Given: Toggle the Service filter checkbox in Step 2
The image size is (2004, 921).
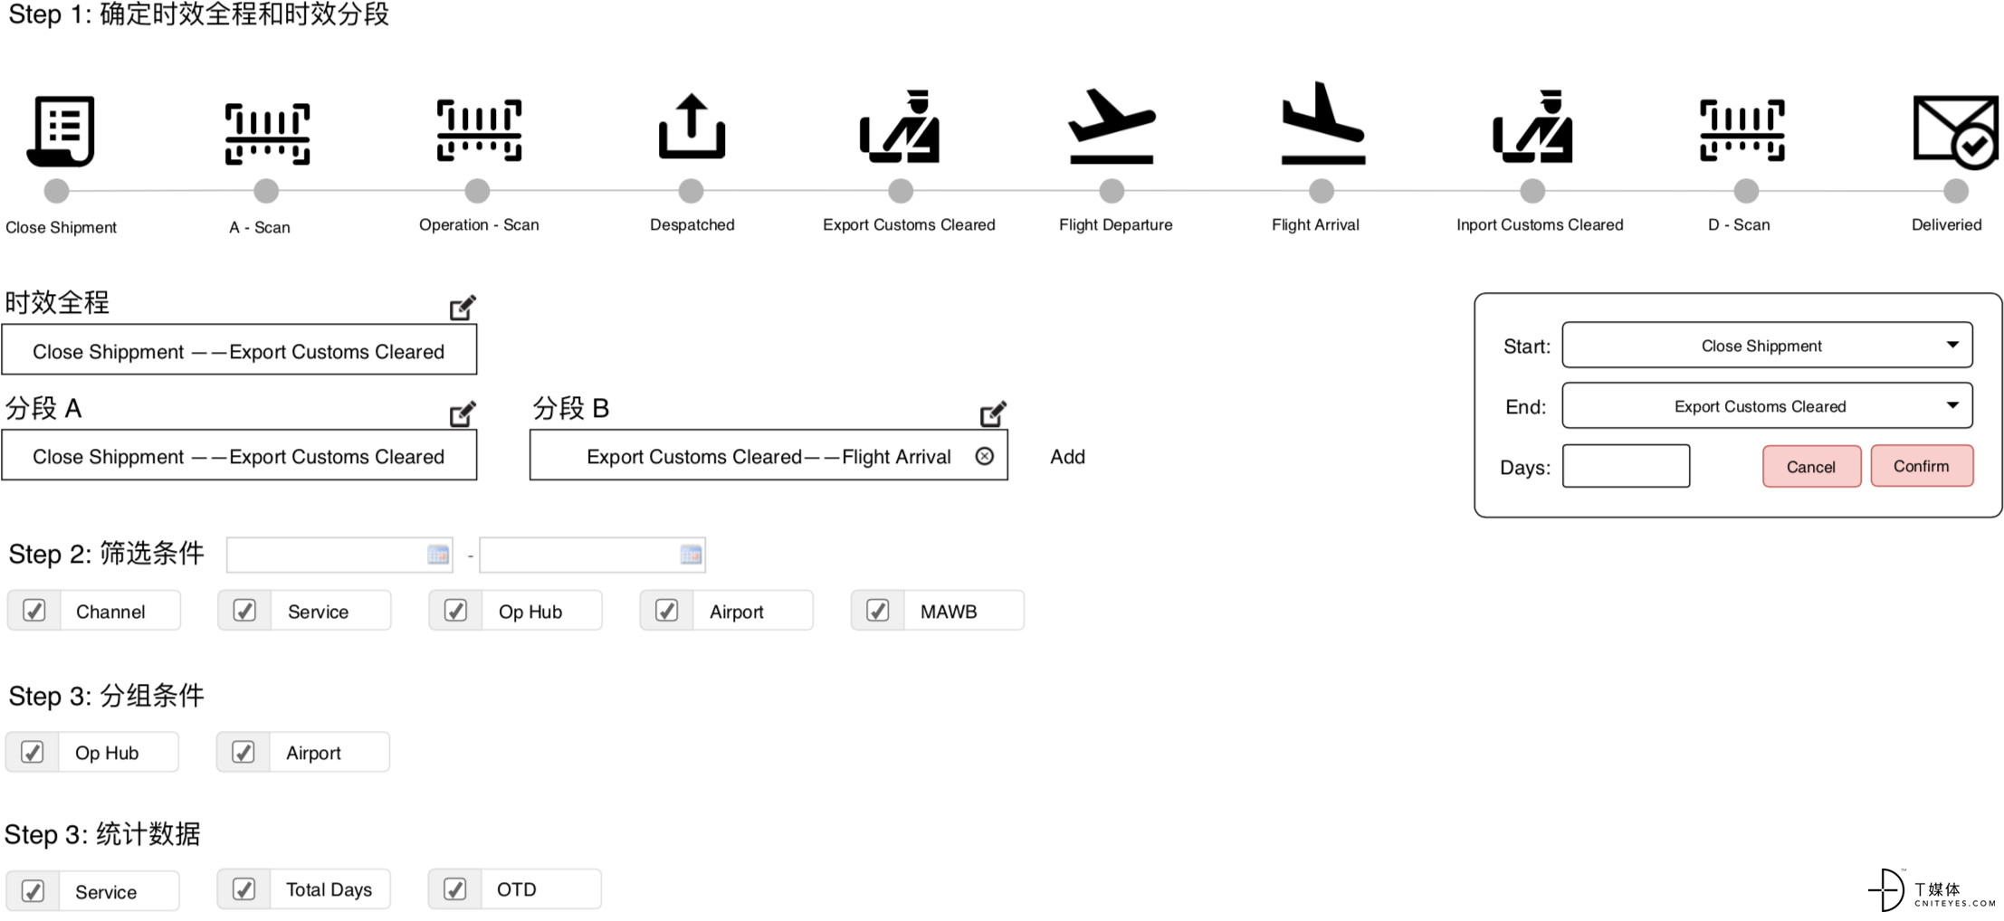Looking at the screenshot, I should [x=244, y=611].
